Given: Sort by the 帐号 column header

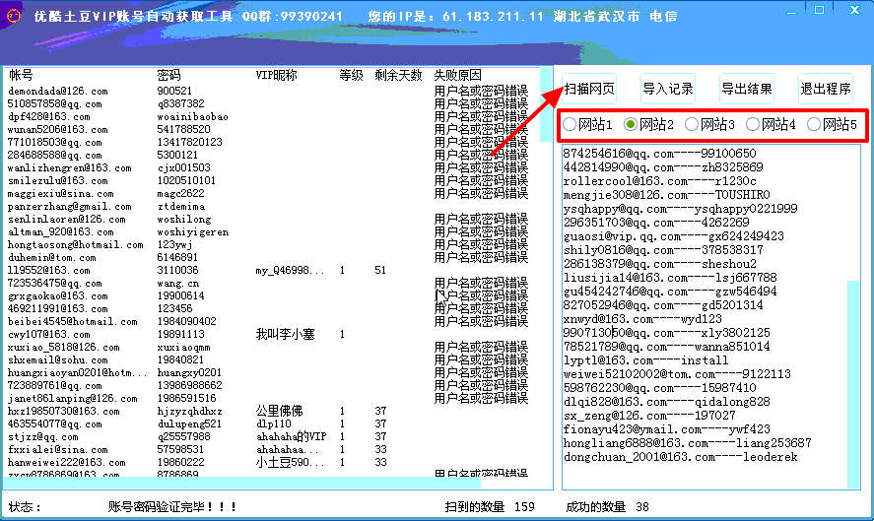Looking at the screenshot, I should [21, 75].
